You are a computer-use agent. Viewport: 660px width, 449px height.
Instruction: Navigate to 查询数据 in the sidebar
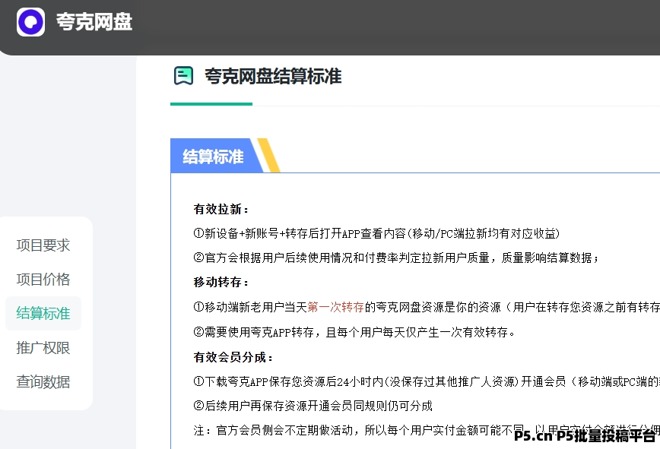click(x=43, y=381)
